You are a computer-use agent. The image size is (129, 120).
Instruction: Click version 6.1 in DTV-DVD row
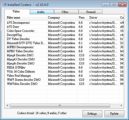80,43
